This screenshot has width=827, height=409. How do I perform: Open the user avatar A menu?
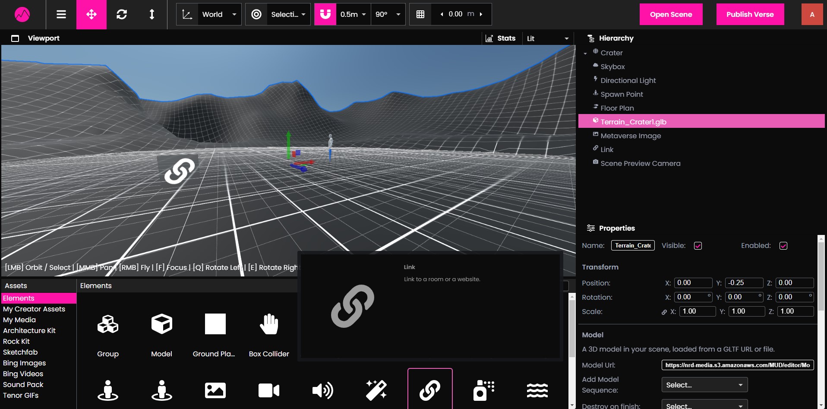(812, 14)
